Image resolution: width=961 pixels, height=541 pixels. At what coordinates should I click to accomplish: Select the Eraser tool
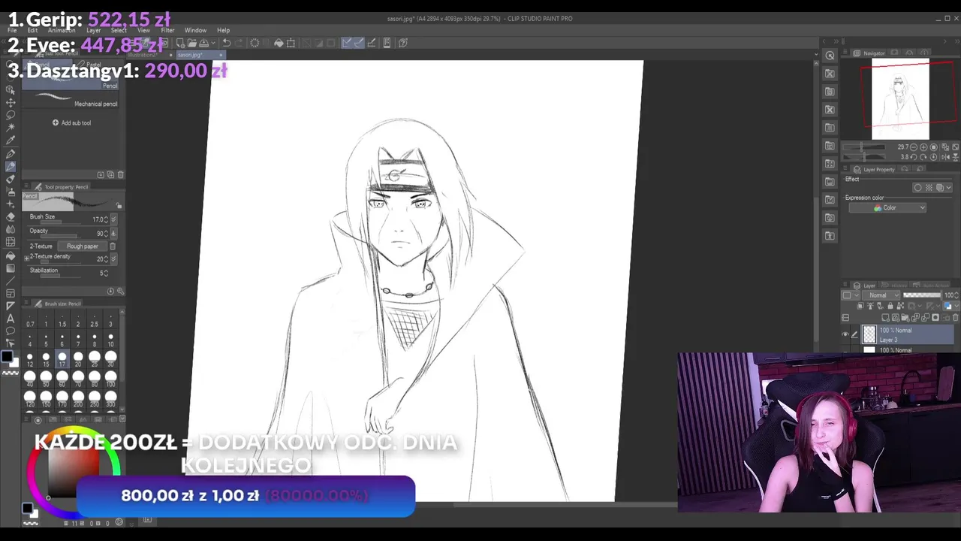(x=11, y=216)
